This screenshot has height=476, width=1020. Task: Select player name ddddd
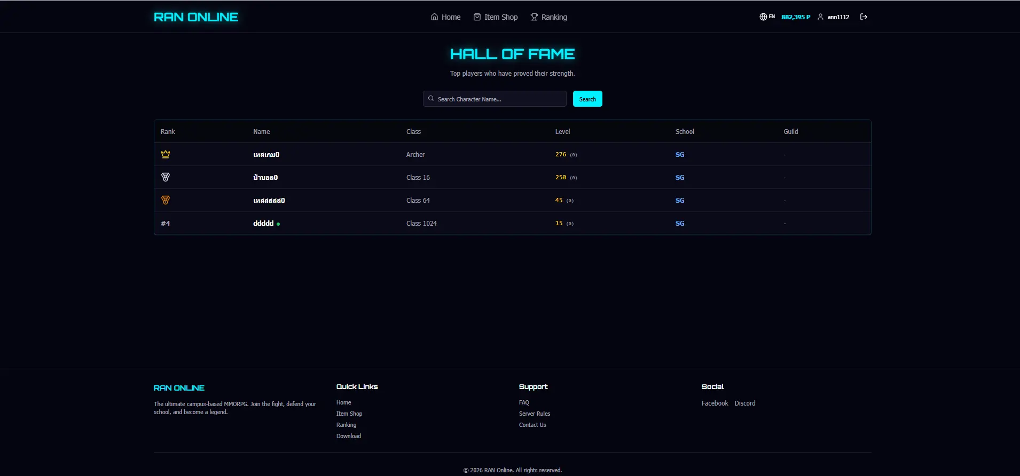(x=263, y=224)
